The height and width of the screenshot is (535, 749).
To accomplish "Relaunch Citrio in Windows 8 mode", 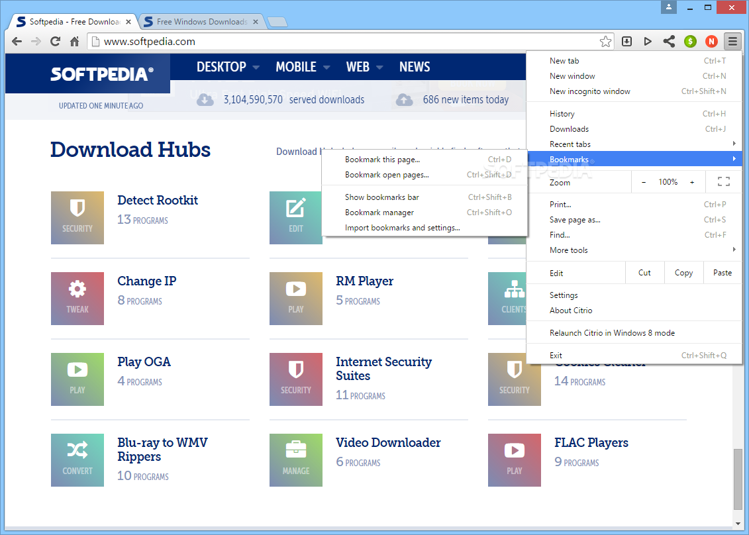I will [x=634, y=333].
